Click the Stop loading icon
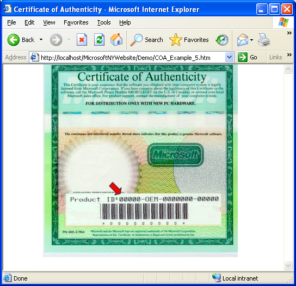 pos(82,40)
